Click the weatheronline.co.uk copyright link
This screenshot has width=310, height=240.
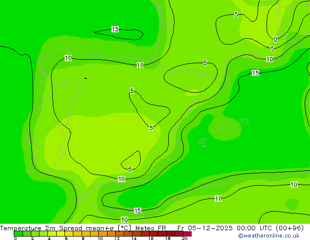(269, 236)
